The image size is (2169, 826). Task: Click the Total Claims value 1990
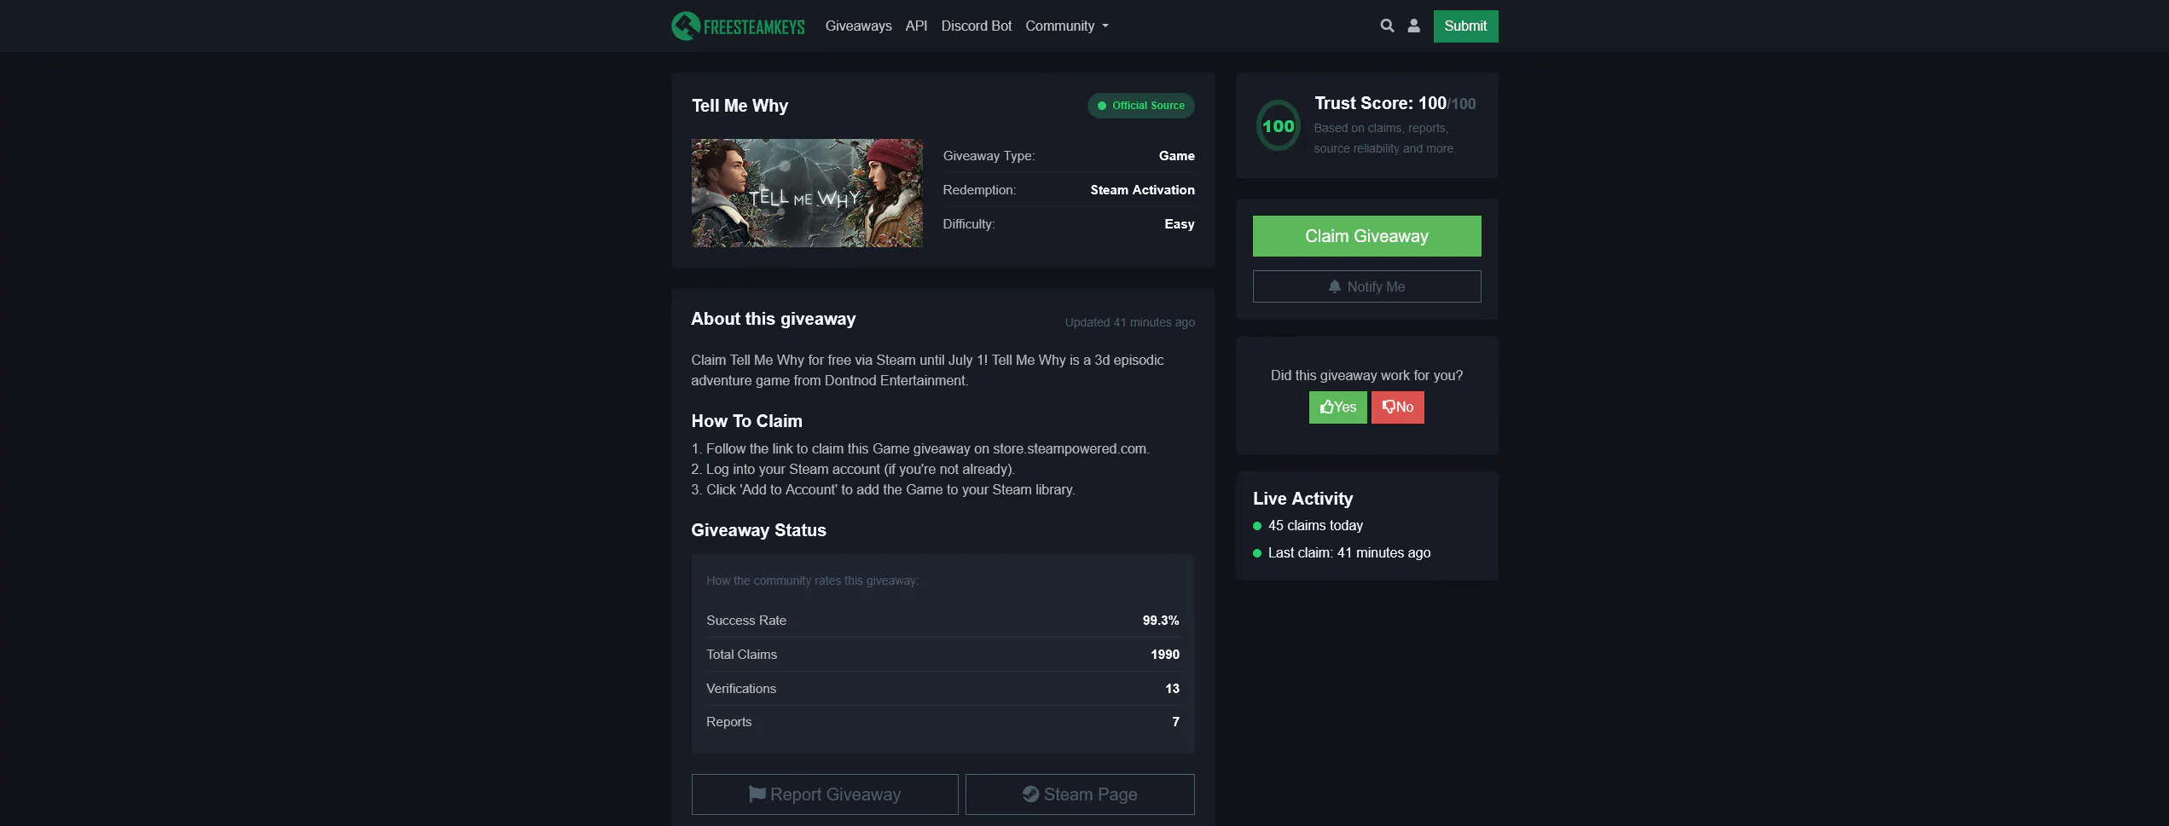(1164, 655)
